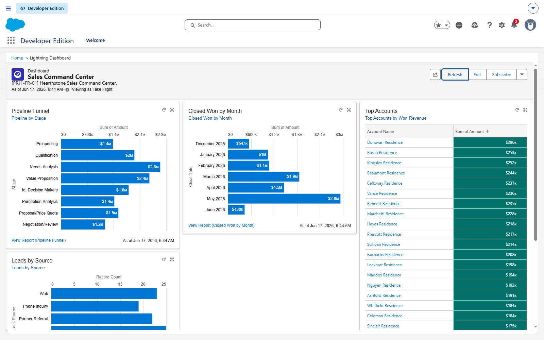544x340 pixels.
Task: Refresh the Top Accounts widget
Action: point(517,110)
